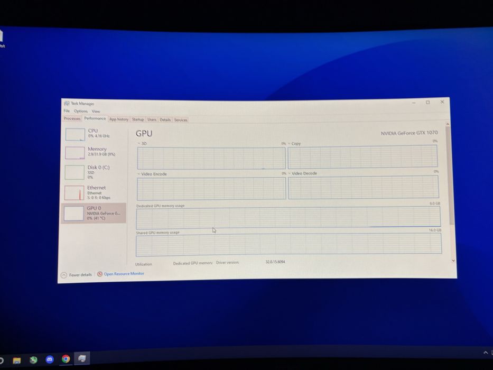Open File Explorer from the taskbar

(x=16, y=360)
